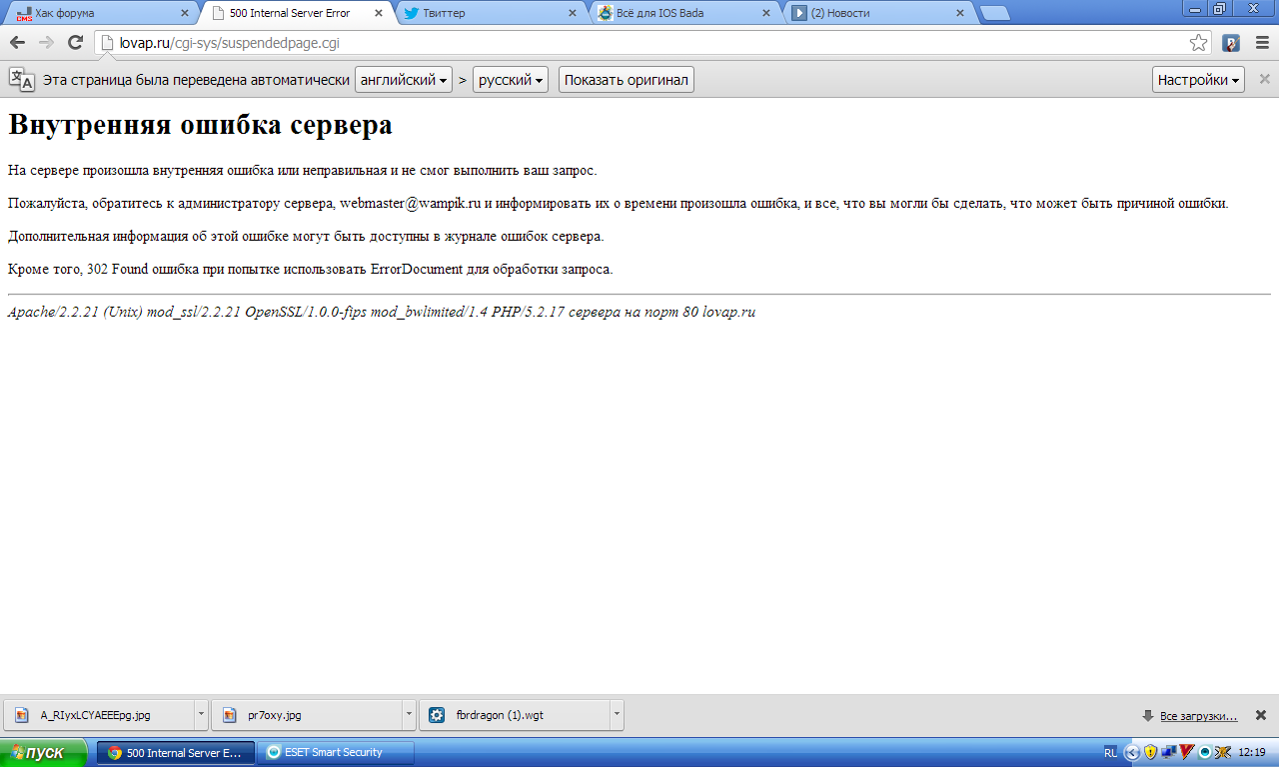
Task: Close the 500 Internal Server Error tab
Action: click(x=378, y=14)
